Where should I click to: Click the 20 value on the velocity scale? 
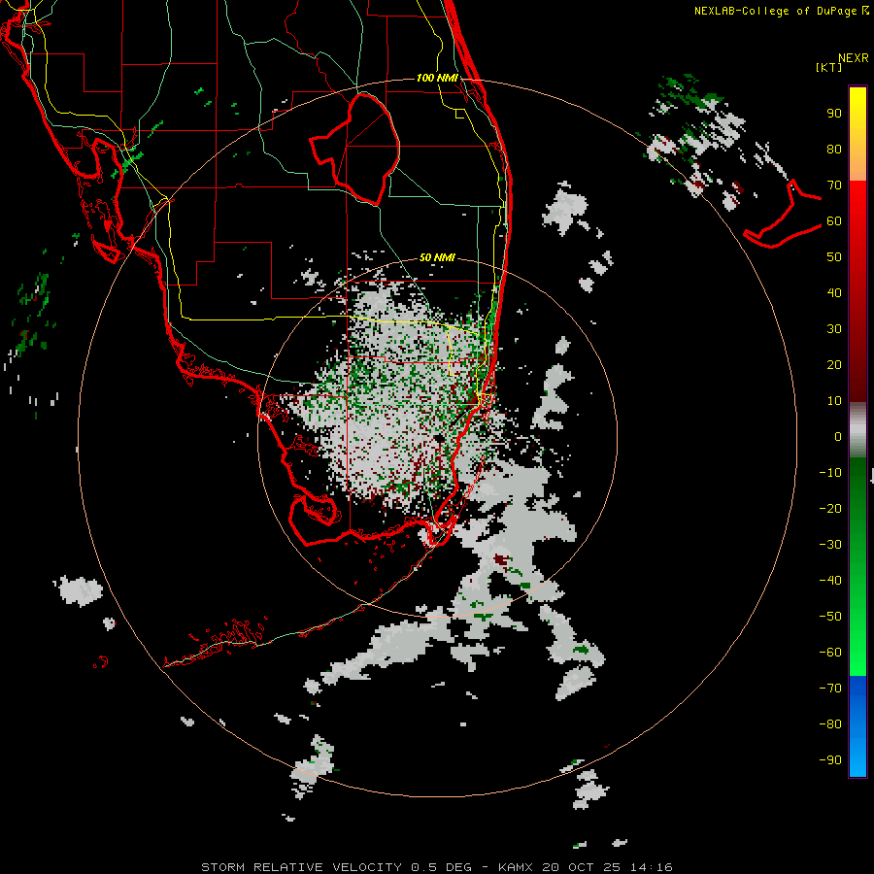834,365
